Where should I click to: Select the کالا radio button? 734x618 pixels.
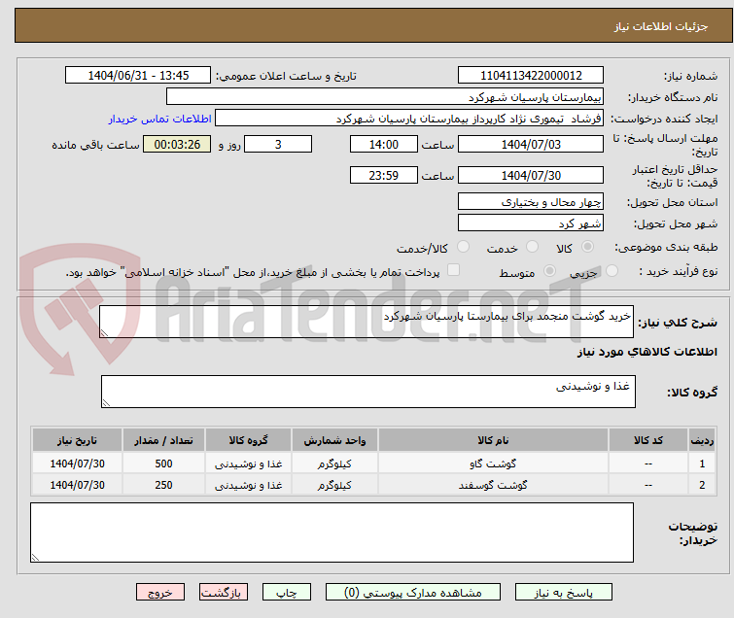pos(587,247)
